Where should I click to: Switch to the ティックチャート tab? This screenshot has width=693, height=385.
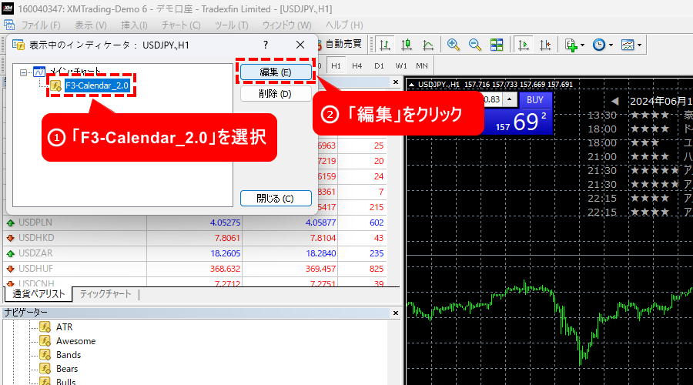105,294
